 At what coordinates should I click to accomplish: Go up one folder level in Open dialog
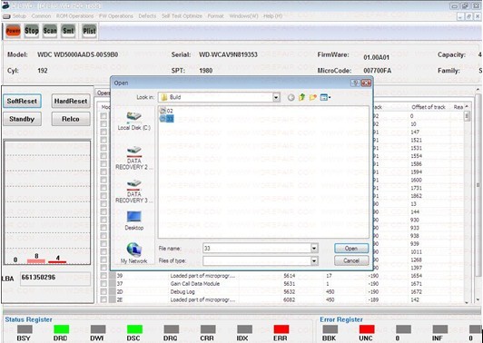click(301, 97)
